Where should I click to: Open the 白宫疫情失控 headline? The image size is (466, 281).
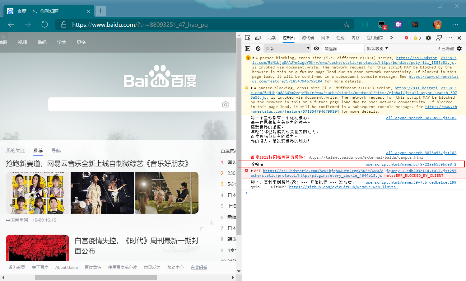137,246
